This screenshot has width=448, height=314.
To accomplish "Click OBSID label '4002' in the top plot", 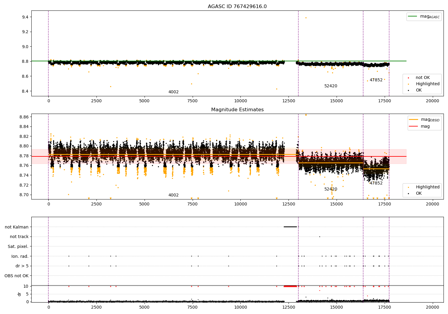I will point(174,92).
